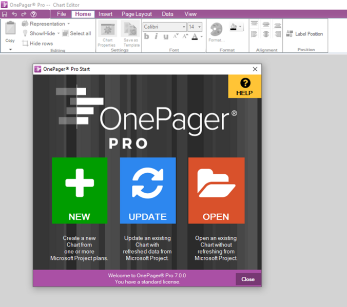Open the File menu tab
The image size is (347, 307).
(x=61, y=14)
